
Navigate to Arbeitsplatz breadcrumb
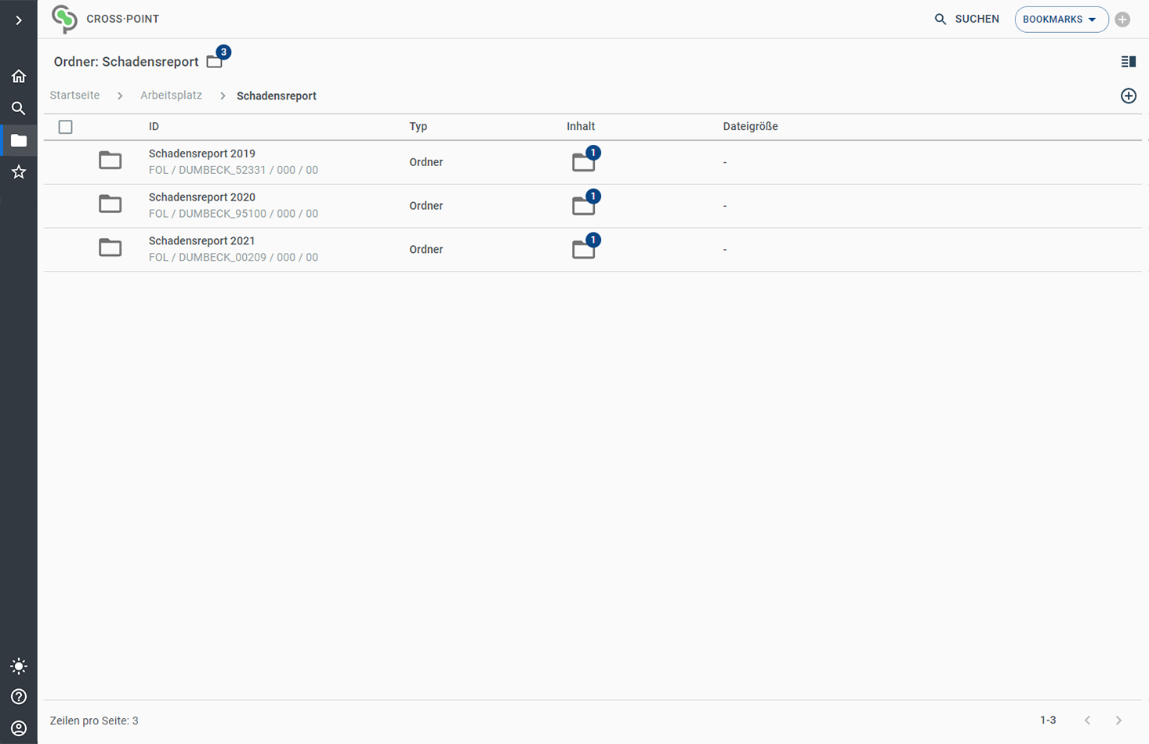coord(171,96)
